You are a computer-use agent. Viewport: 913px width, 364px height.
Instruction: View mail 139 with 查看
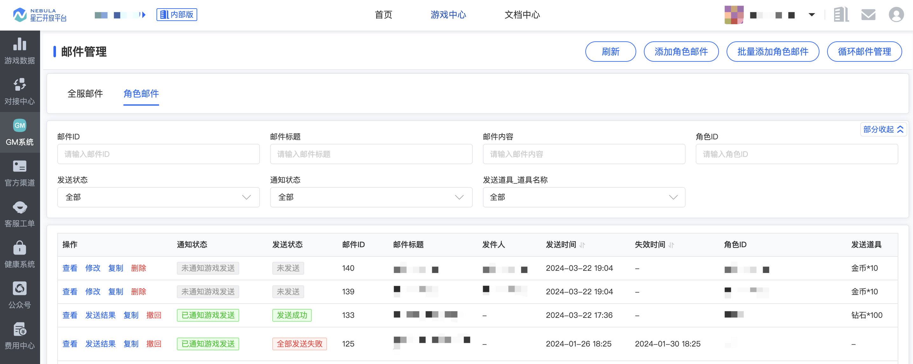point(70,292)
